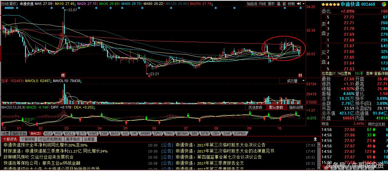Click the jump-to-end arrow icon in chart toolbar
Image resolution: width=388 pixels, height=171 pixels.
[x=299, y=4]
